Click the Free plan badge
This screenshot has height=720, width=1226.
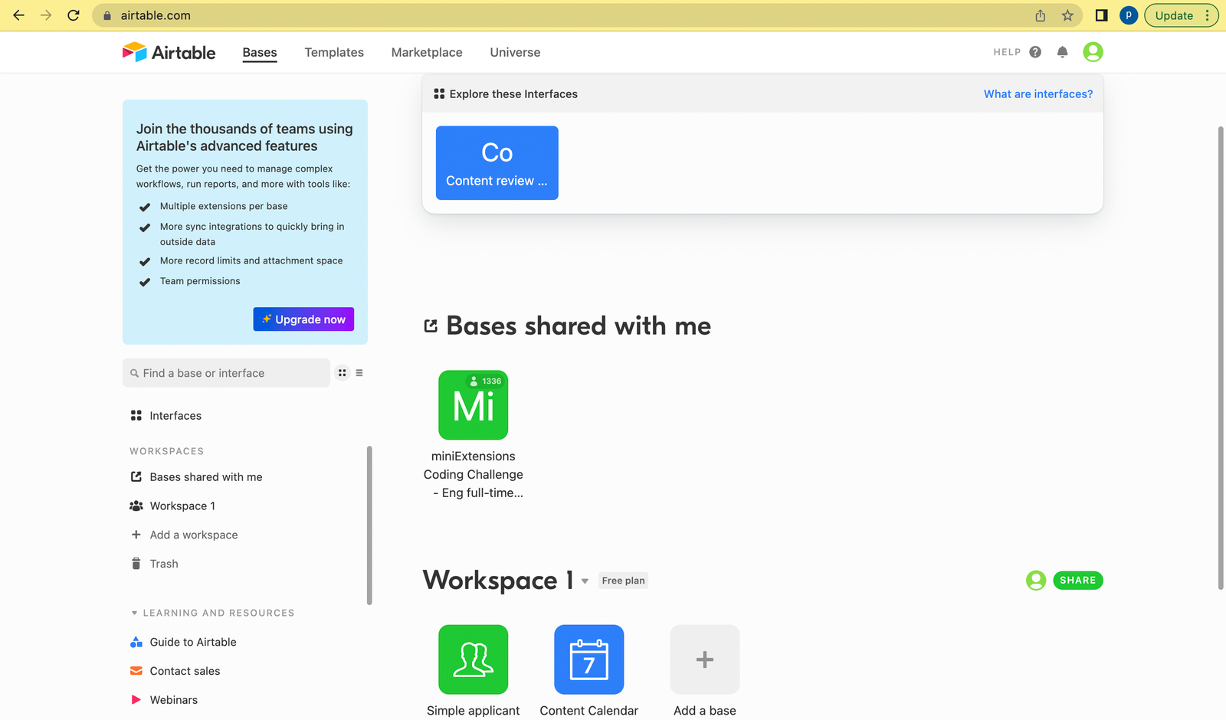click(623, 581)
